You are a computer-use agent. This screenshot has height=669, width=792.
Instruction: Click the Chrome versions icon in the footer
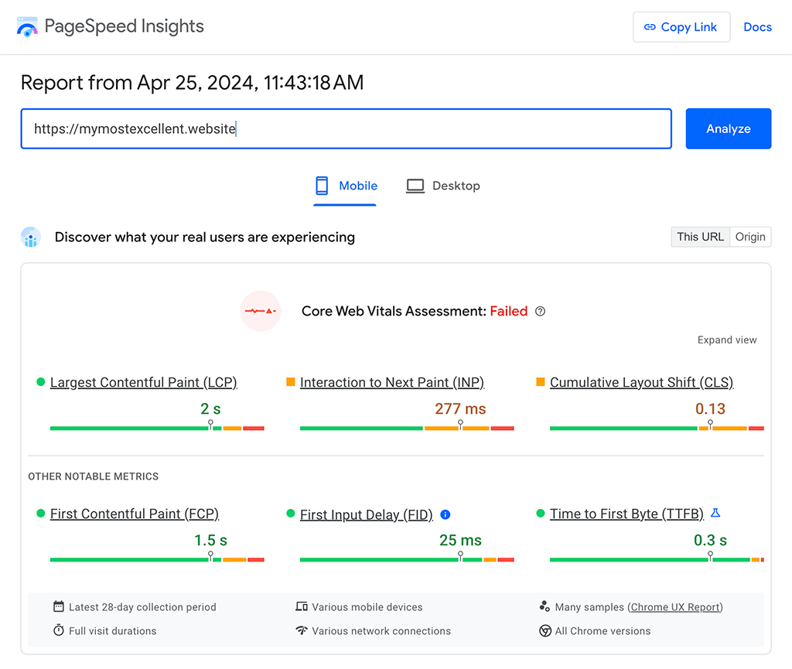point(545,631)
